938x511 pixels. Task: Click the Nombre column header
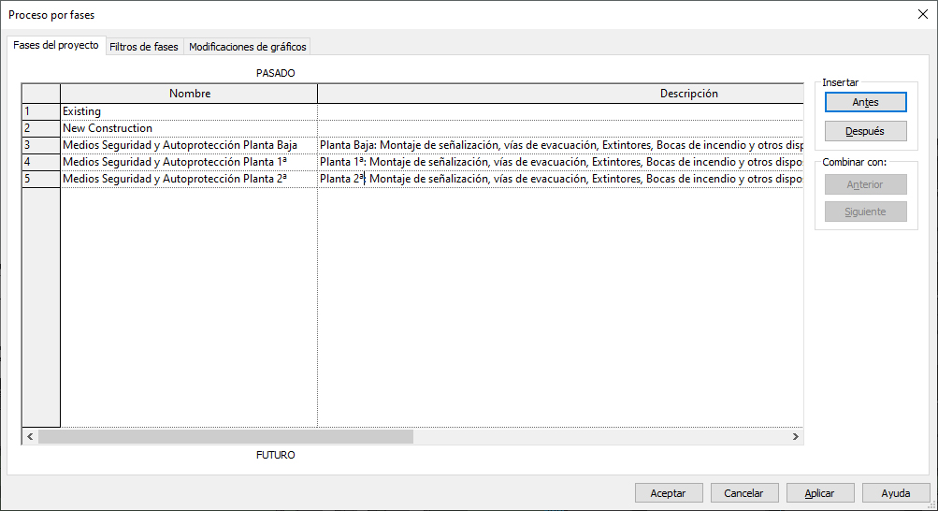click(189, 94)
